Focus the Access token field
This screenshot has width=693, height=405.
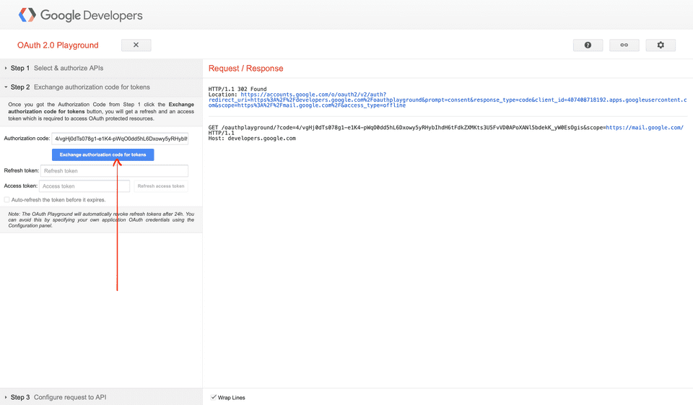coord(84,186)
